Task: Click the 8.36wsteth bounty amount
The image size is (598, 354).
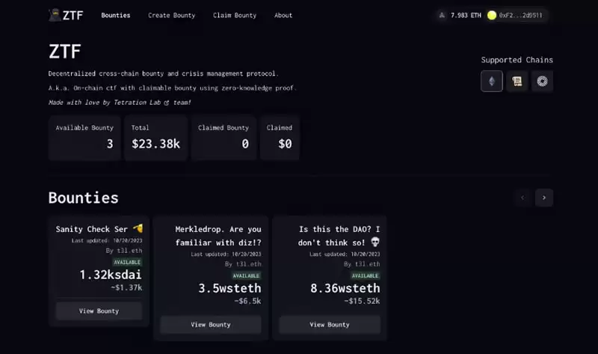Action: tap(345, 288)
